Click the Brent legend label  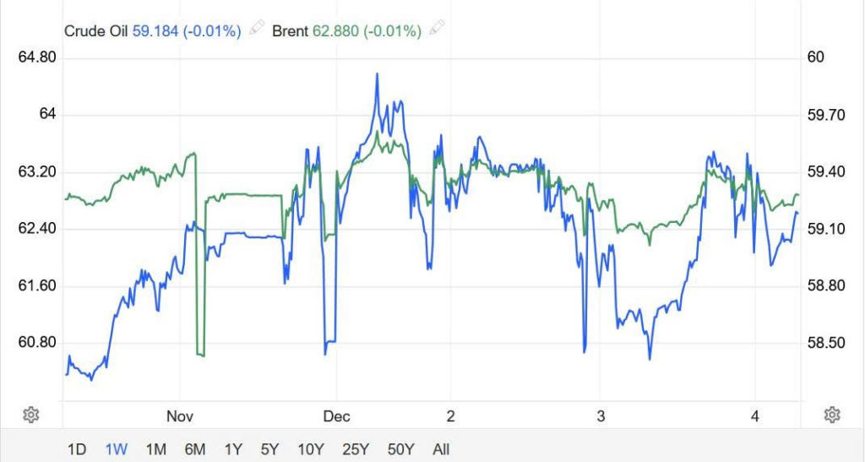(x=291, y=31)
